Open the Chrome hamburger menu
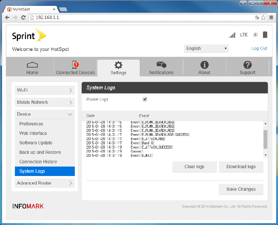The height and width of the screenshot is (225, 278). (x=271, y=17)
